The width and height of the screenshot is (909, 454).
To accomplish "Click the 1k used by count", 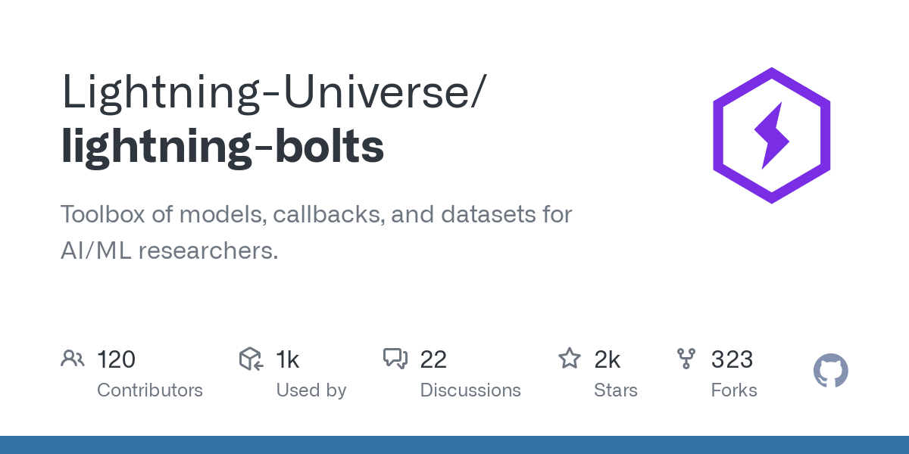I will coord(288,359).
